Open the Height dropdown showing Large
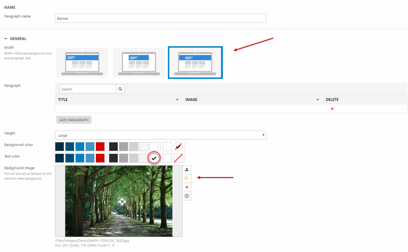This screenshot has height=252, width=408. [x=161, y=135]
